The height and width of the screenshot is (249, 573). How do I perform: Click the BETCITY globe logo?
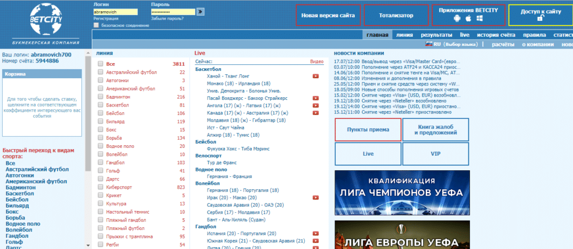click(x=46, y=19)
